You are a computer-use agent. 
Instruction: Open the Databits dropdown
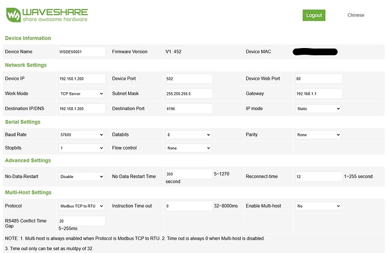click(189, 135)
